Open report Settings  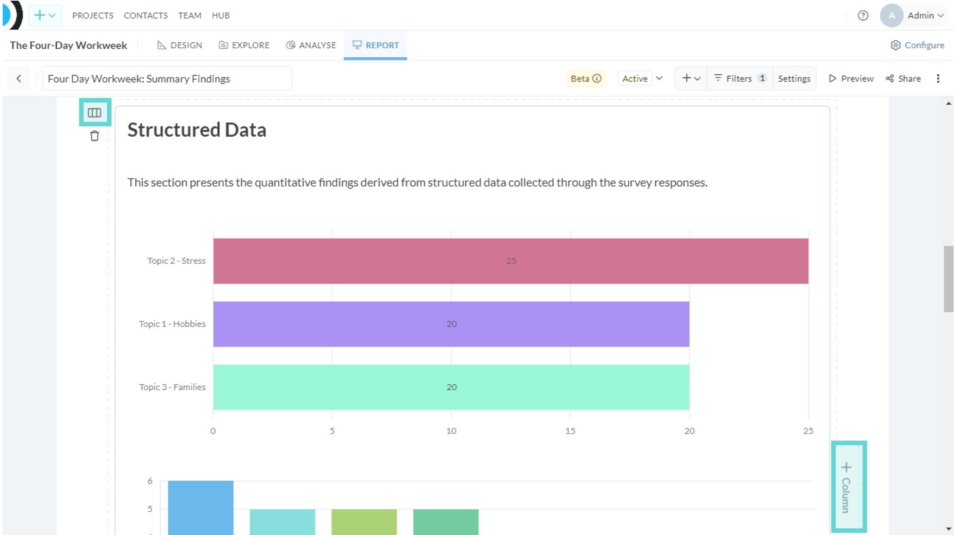[x=794, y=78]
